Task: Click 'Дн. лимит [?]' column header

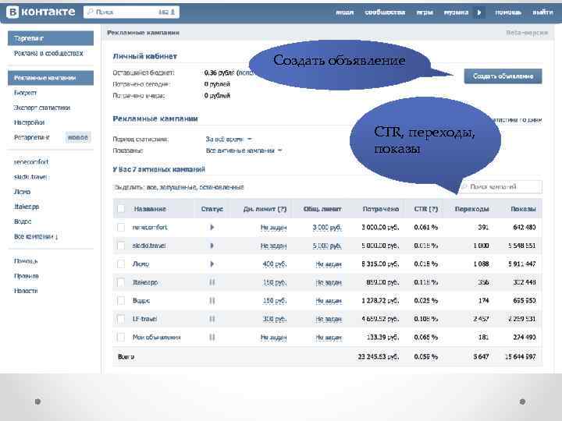Action: [265, 209]
